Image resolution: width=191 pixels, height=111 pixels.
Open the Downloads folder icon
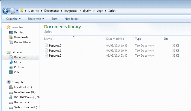click(11, 37)
